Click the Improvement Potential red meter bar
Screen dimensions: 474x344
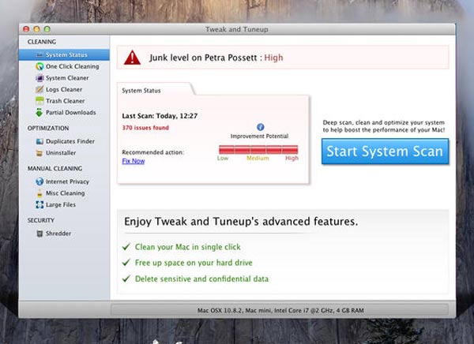(x=258, y=149)
